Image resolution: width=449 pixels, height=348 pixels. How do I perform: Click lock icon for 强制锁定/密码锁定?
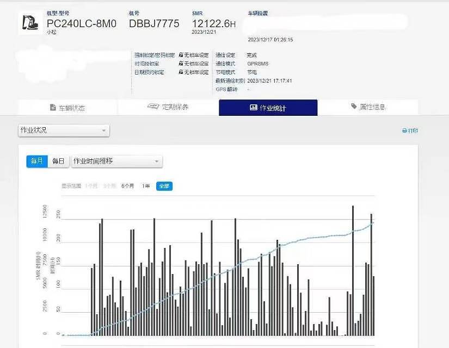point(181,55)
